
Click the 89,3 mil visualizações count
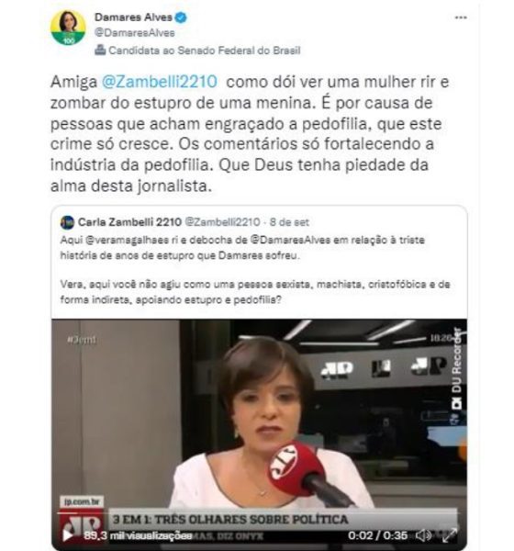tap(138, 535)
